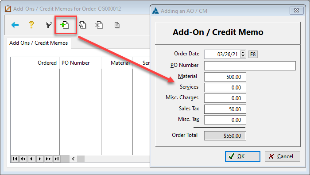Close the Adding an AO / CM dialog
310x175 pixels.
click(296, 11)
